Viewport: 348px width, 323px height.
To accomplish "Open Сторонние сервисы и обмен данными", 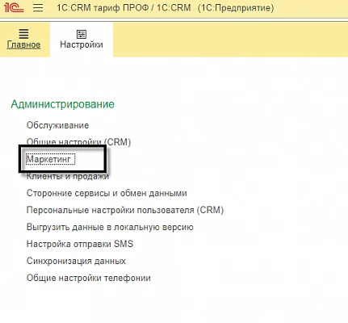I will [x=107, y=193].
